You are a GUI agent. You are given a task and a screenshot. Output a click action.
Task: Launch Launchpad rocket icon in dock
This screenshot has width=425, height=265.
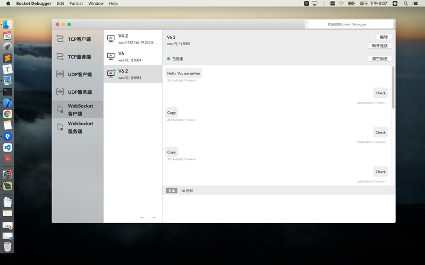pyautogui.click(x=7, y=47)
